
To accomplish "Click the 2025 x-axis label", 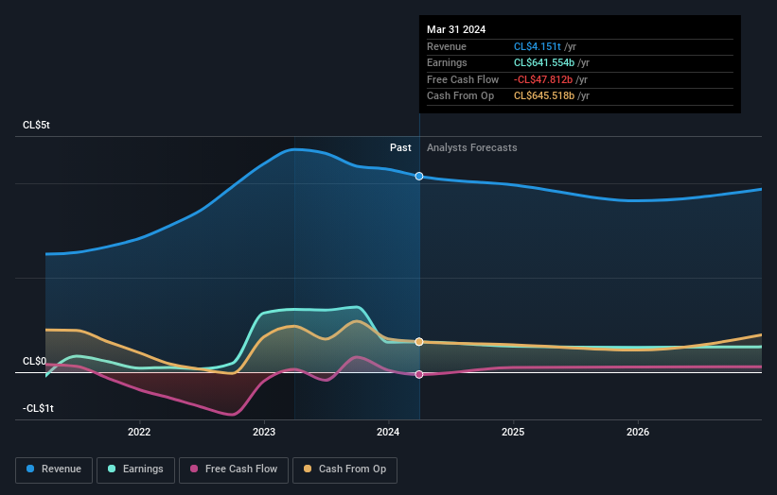I will pyautogui.click(x=513, y=432).
